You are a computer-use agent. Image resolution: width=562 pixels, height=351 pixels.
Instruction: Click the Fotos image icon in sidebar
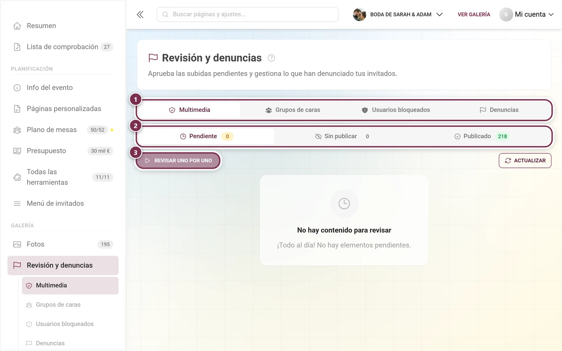17,245
